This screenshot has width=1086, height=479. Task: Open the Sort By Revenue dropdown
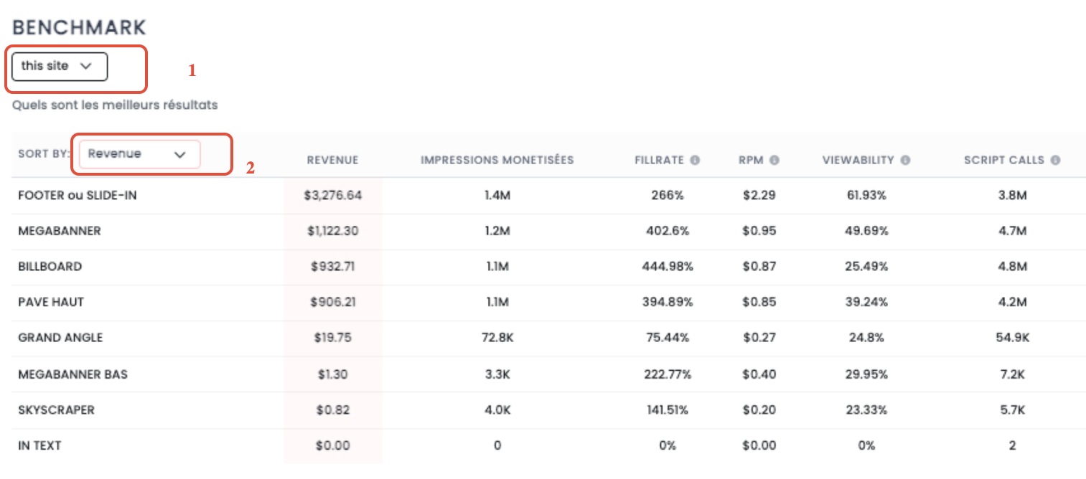139,154
